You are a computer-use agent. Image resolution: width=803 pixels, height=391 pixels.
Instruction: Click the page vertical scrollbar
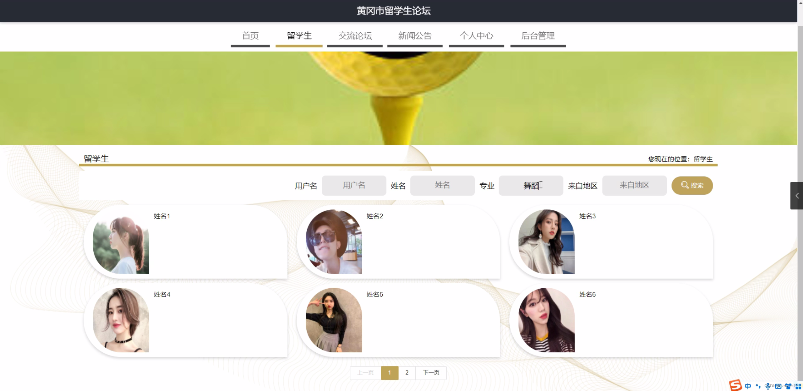[800, 126]
